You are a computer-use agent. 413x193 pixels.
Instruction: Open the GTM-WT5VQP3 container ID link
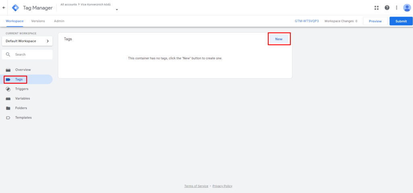[x=307, y=21]
